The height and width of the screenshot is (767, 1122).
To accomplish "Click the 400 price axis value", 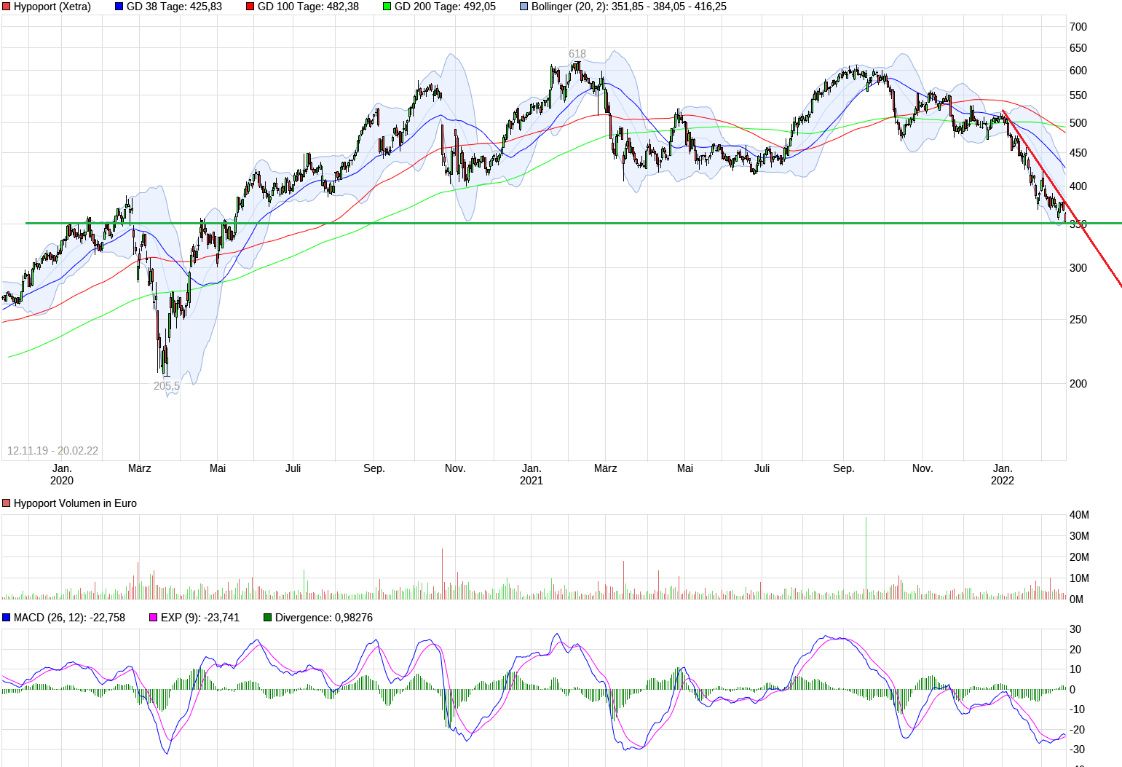I will point(1078,186).
